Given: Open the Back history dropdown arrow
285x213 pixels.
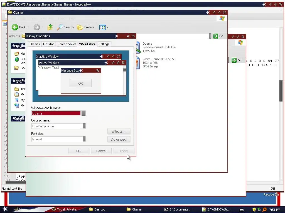Looking at the screenshot, I should (x=28, y=27).
